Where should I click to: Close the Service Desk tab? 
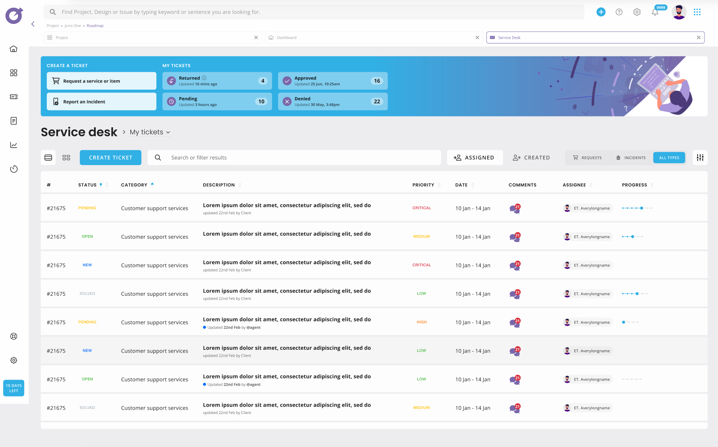(x=698, y=37)
